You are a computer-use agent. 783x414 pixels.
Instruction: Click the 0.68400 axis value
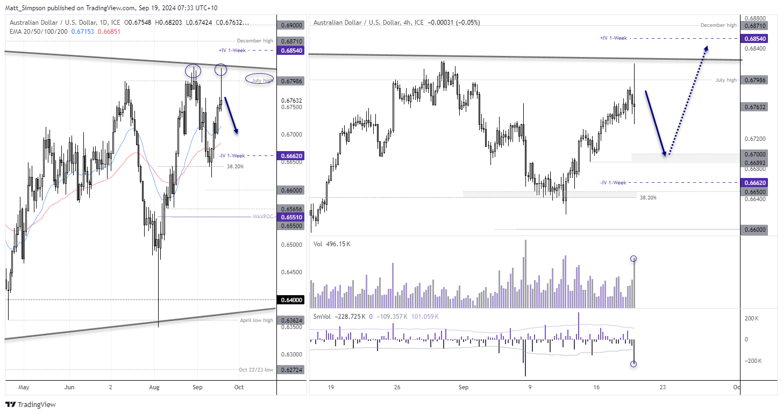point(754,48)
